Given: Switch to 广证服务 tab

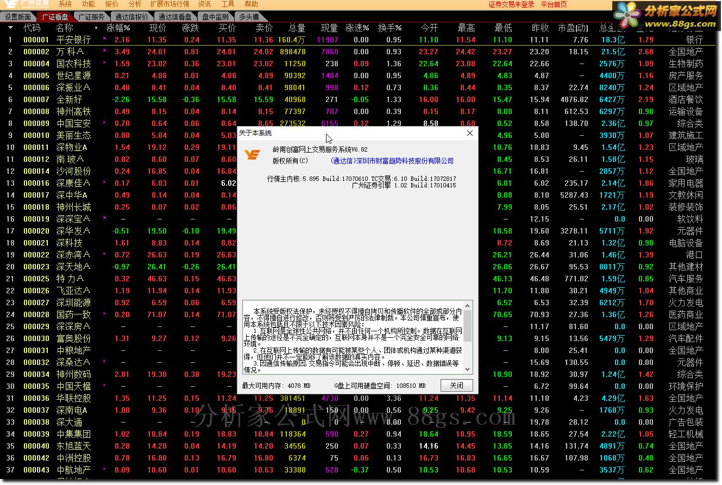Looking at the screenshot, I should coord(91,17).
